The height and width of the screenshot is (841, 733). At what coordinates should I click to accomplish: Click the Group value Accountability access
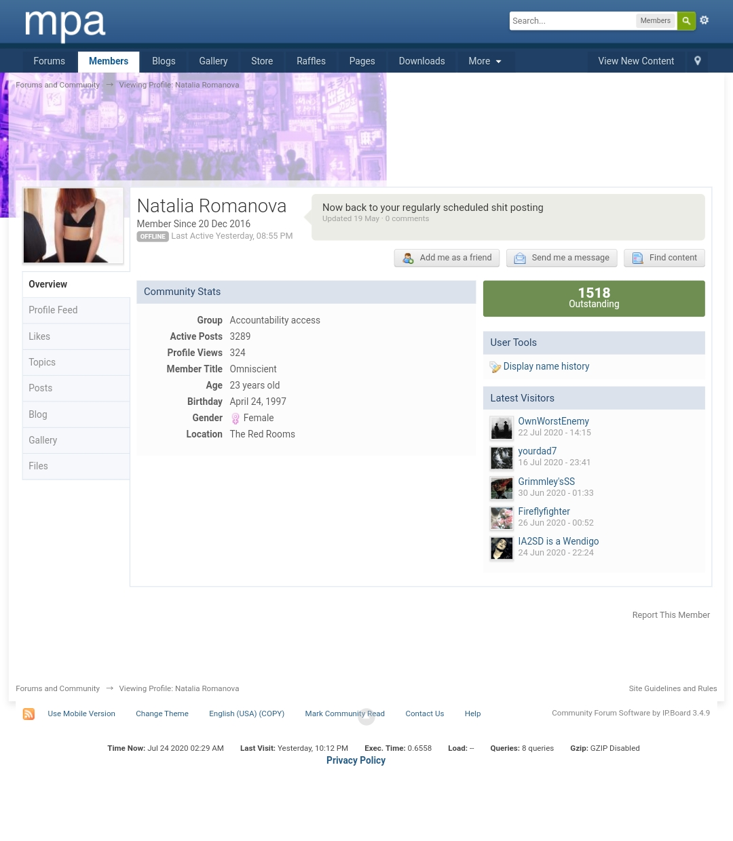(275, 320)
